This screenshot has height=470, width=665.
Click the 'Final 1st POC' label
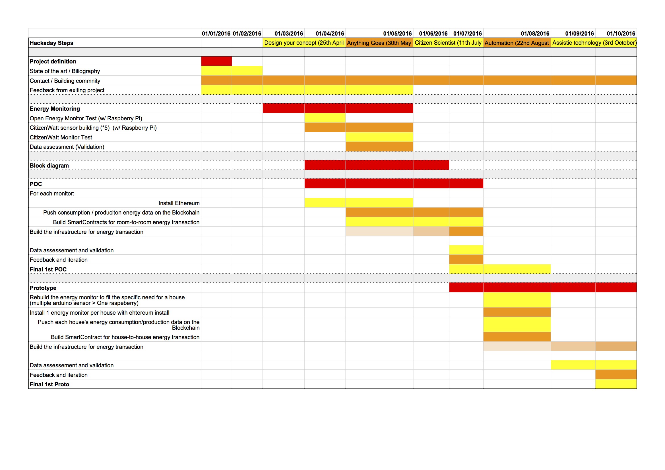pos(48,269)
